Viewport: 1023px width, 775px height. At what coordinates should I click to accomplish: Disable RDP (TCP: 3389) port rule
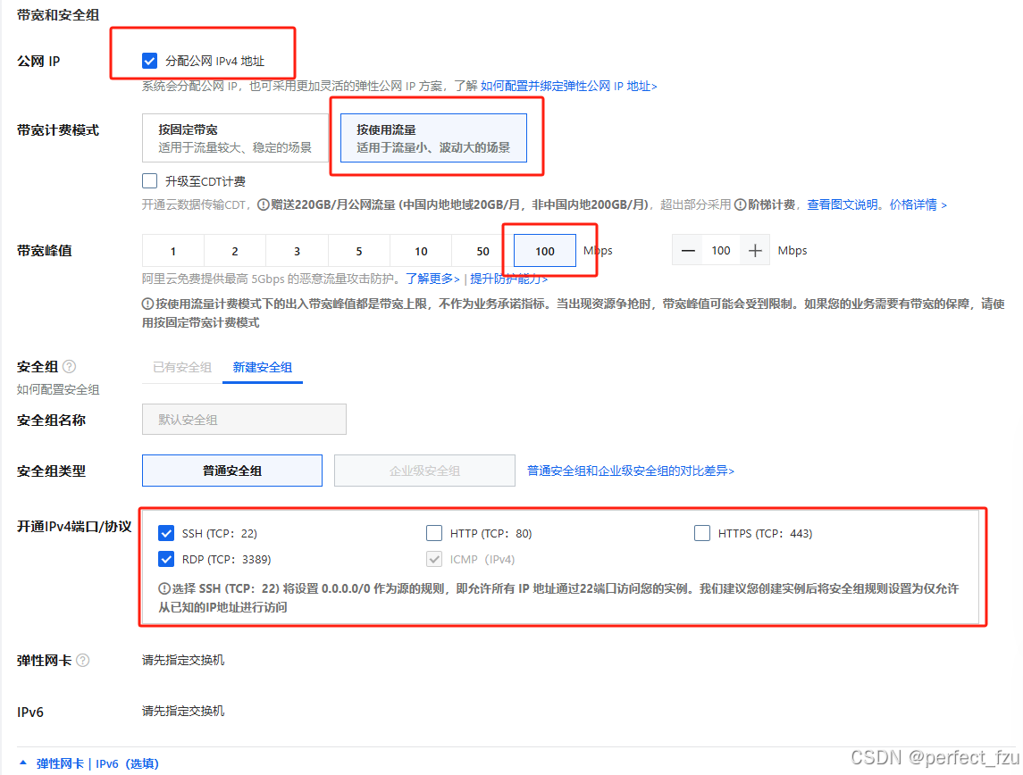click(166, 558)
